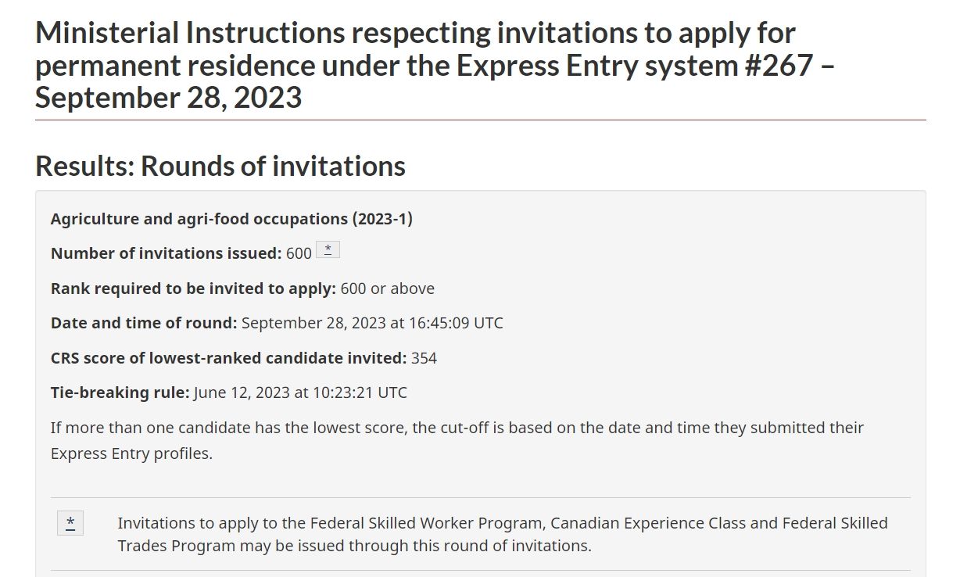Viewport: 960px width, 577px height.
Task: Click the 'Number of invitations issued' label
Action: click(x=166, y=253)
